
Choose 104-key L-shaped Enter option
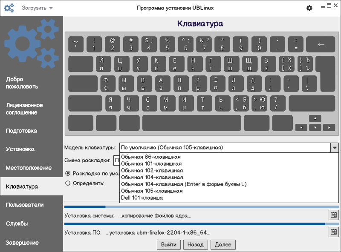pos(229,184)
